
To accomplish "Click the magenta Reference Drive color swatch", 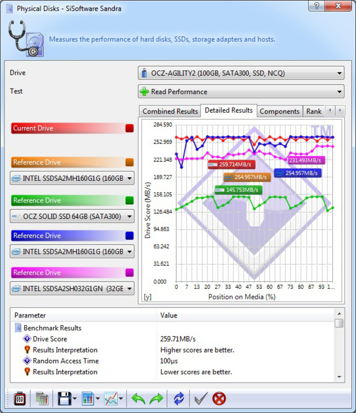I will tap(129, 273).
